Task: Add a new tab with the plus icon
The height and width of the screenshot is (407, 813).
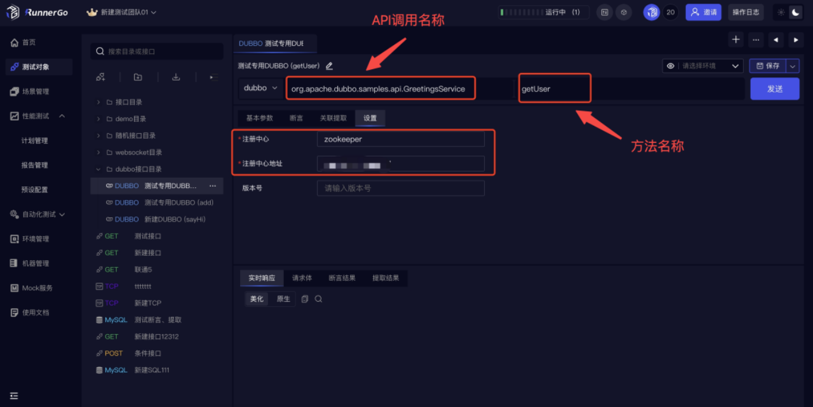Action: click(x=736, y=39)
